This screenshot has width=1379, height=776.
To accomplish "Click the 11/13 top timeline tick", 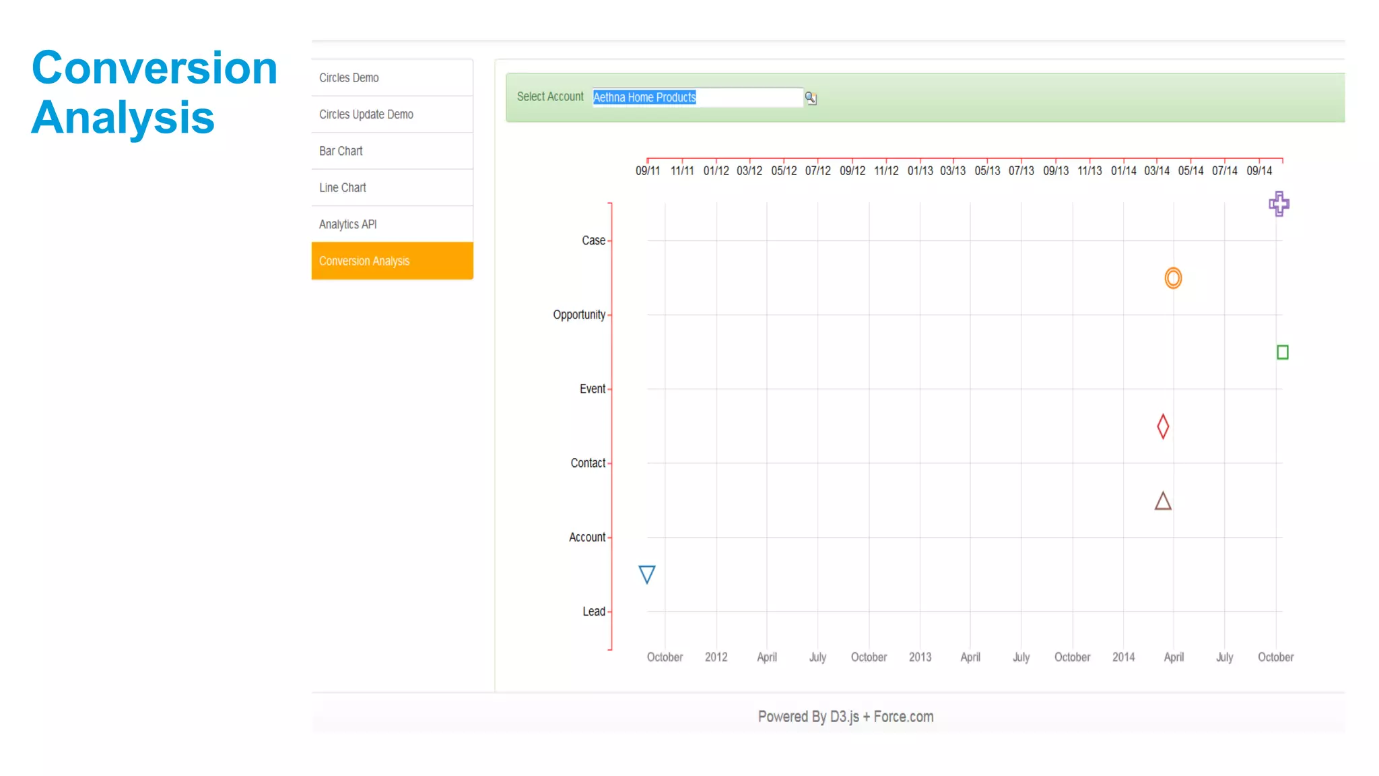I will 1089,171.
